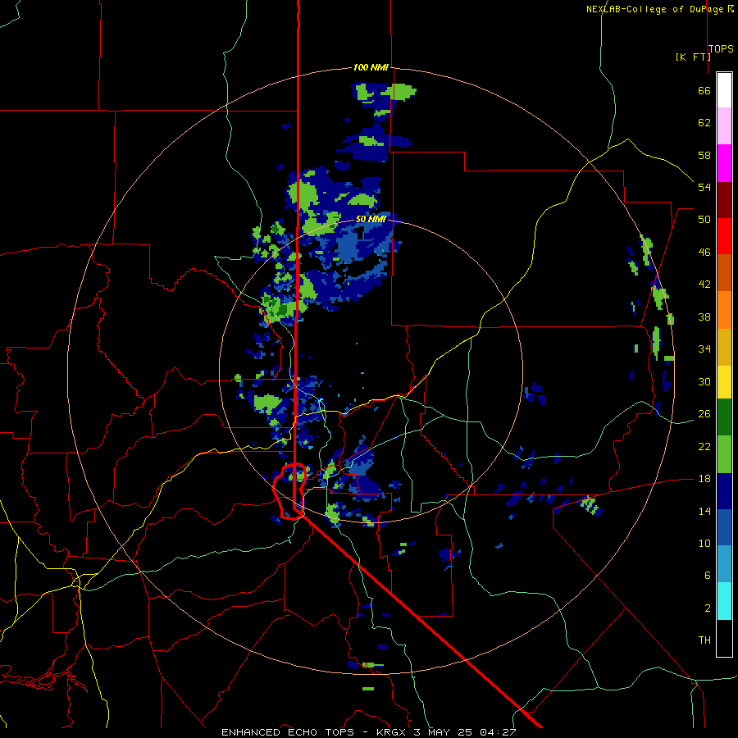Click the dark green legend swatch

click(724, 417)
